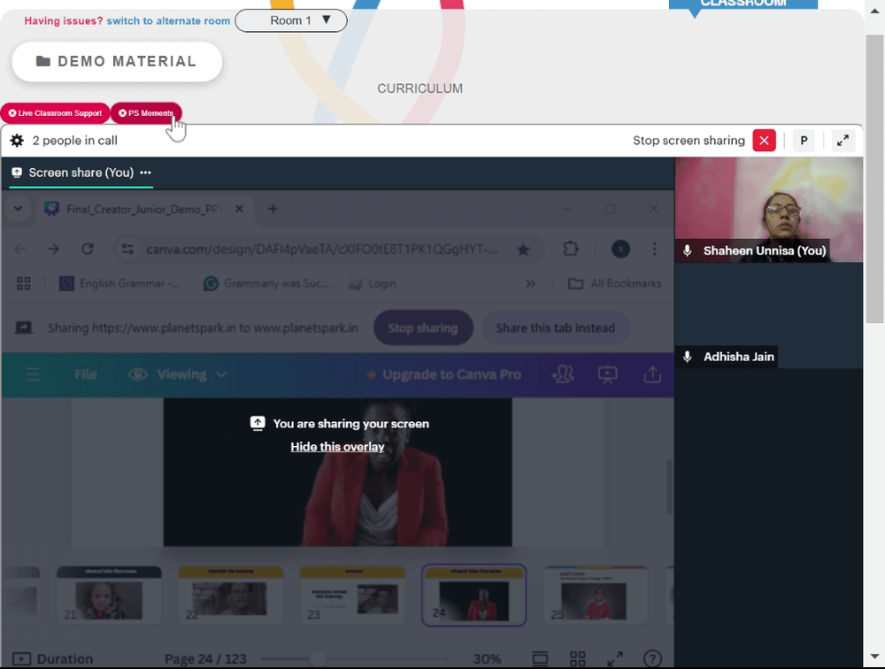Open Canva hamburger menu
The image size is (885, 669).
click(34, 374)
